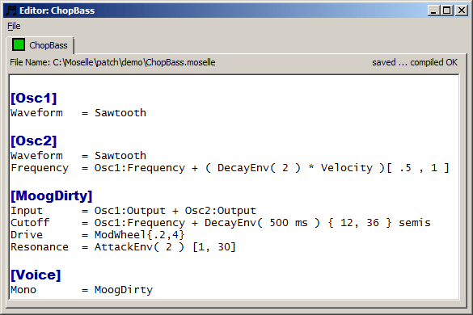The width and height of the screenshot is (473, 315).
Task: Click the Mono = MoogDirty line
Action: click(82, 290)
